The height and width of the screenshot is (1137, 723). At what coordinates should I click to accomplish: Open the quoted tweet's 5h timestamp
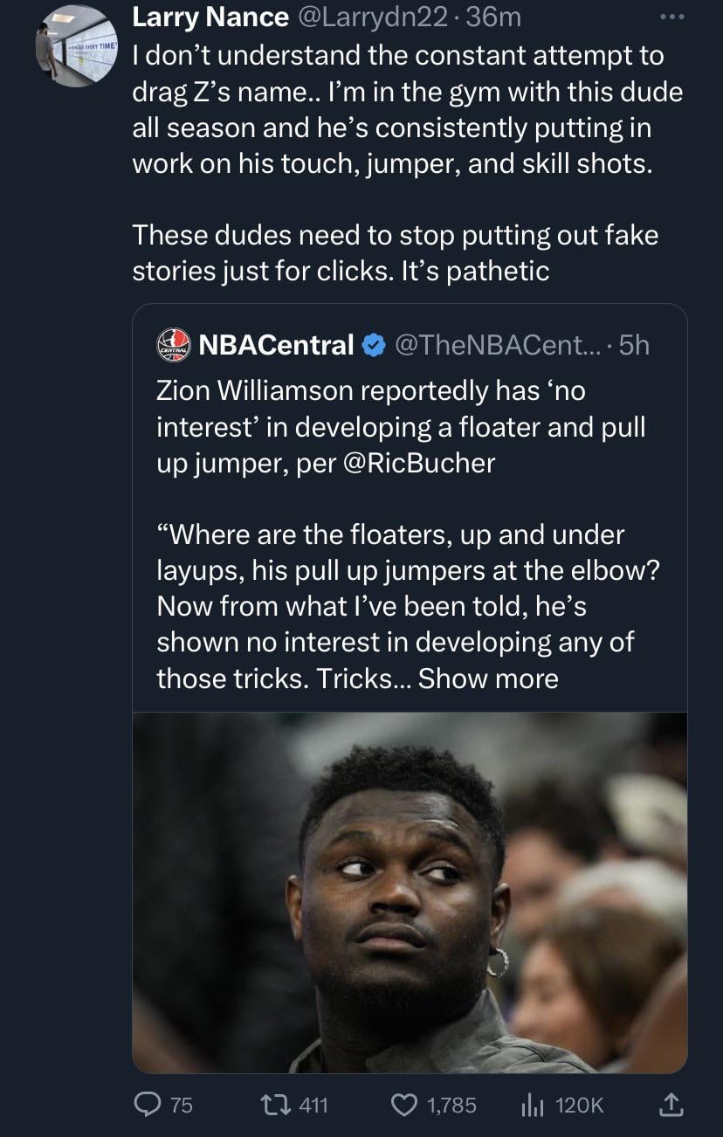coord(633,345)
